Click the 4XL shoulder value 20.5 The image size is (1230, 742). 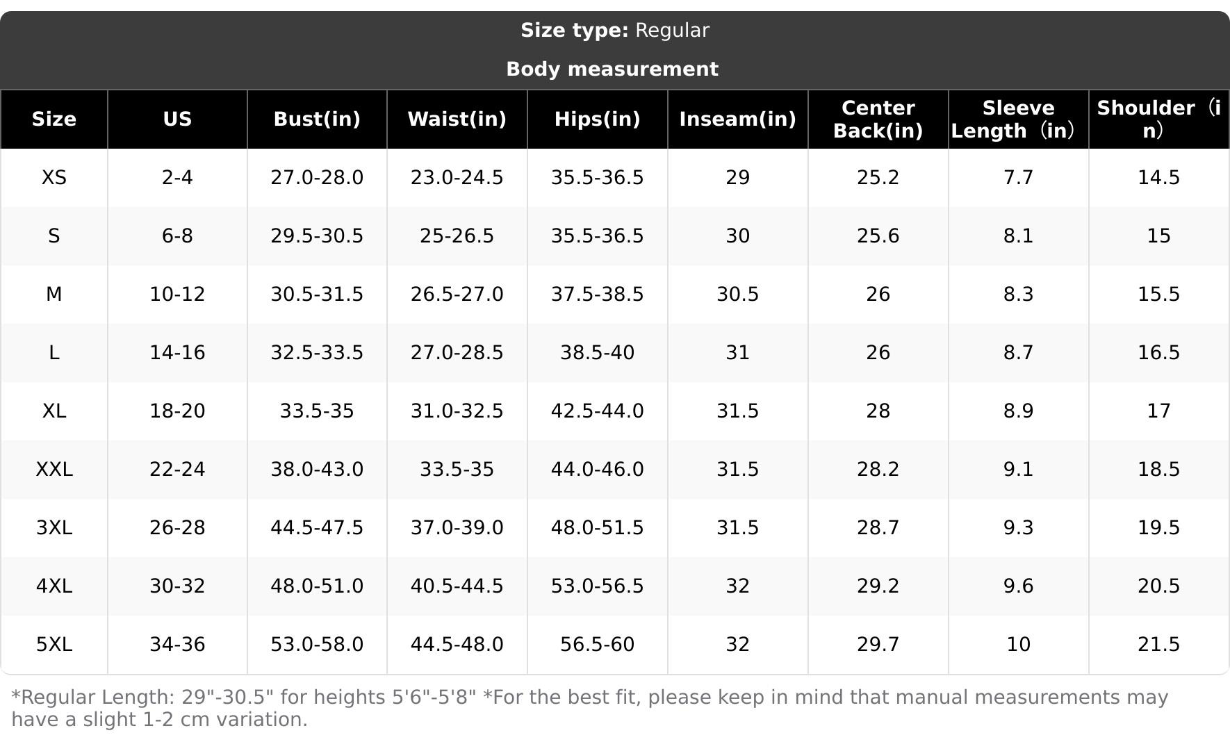(1158, 586)
